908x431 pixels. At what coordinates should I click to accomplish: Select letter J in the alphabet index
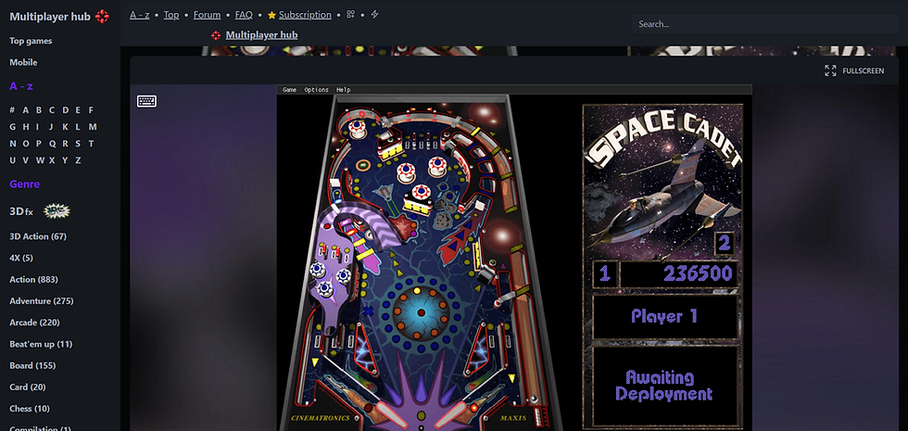click(x=52, y=127)
